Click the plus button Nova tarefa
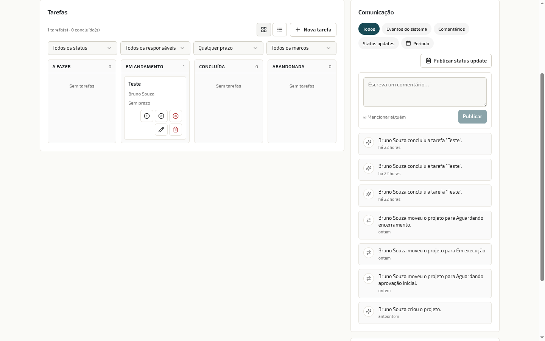 coord(313,30)
